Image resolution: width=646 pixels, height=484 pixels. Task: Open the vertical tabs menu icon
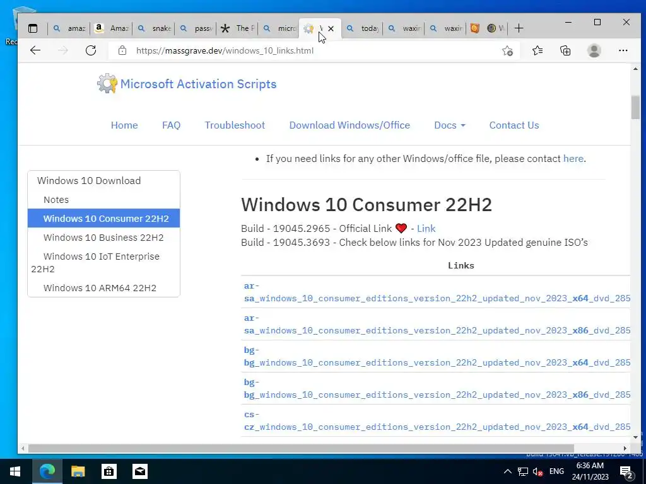(x=33, y=28)
